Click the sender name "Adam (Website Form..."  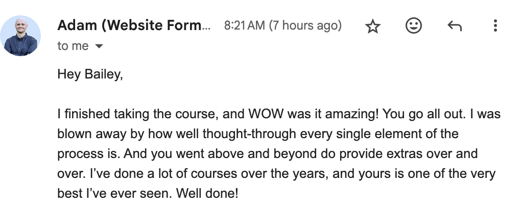tap(134, 25)
